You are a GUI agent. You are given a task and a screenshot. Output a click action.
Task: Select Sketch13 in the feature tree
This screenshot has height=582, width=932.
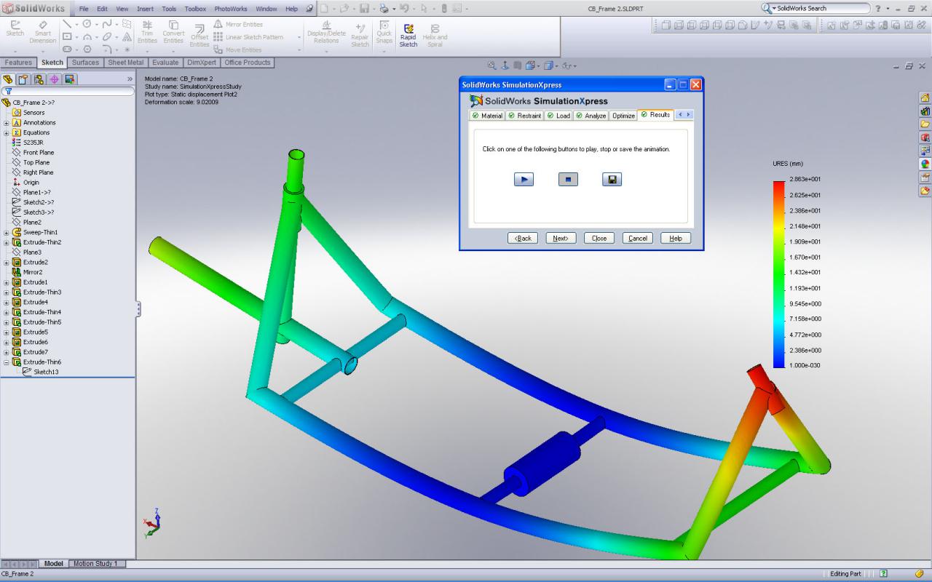(46, 372)
